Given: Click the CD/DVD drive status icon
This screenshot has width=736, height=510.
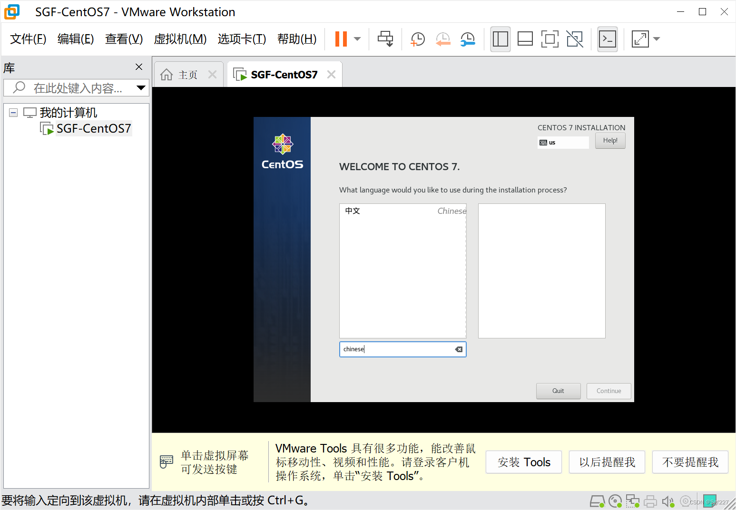Looking at the screenshot, I should click(x=615, y=501).
